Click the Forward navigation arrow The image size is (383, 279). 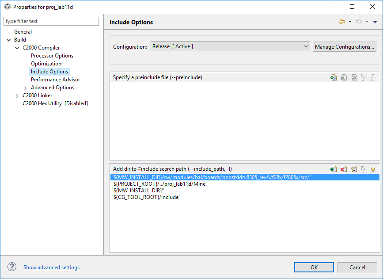tap(359, 22)
